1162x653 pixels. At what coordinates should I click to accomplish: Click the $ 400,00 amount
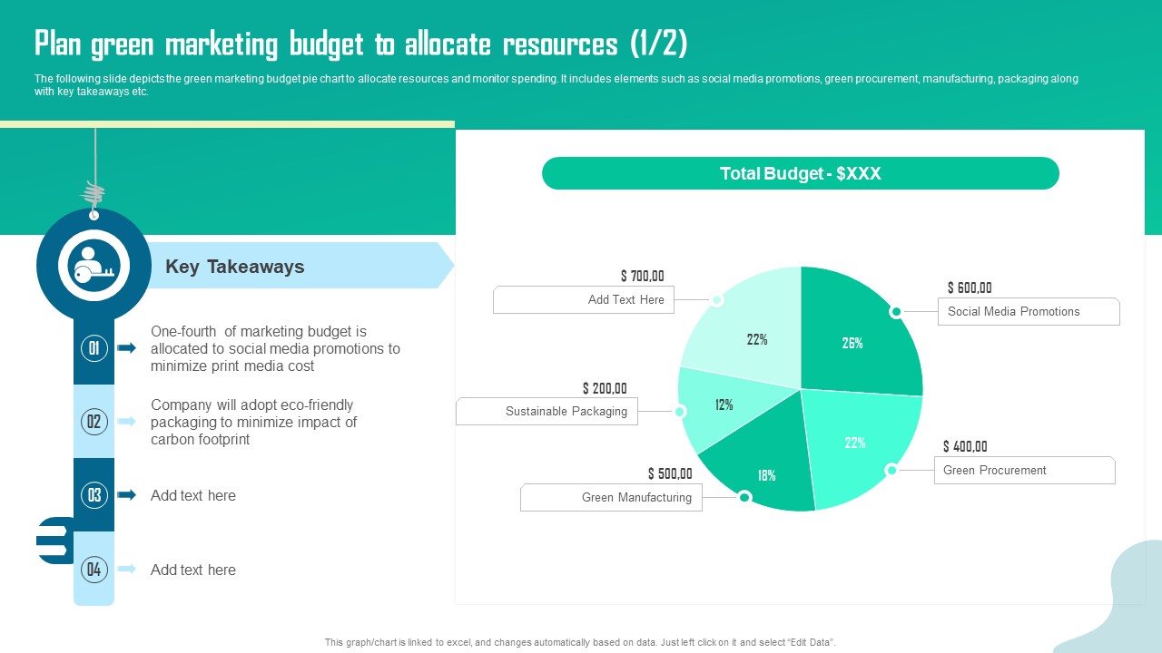coord(965,446)
